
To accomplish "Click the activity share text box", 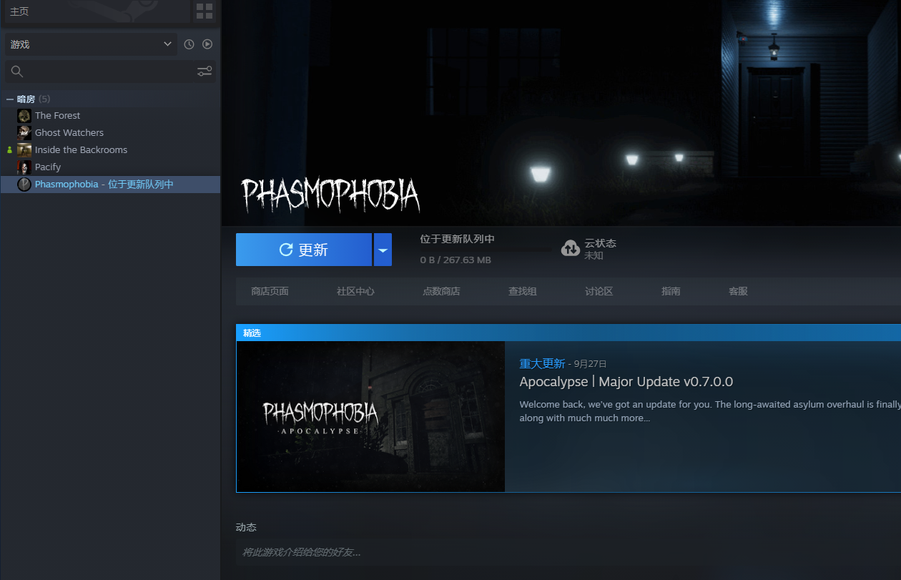I will (x=568, y=552).
